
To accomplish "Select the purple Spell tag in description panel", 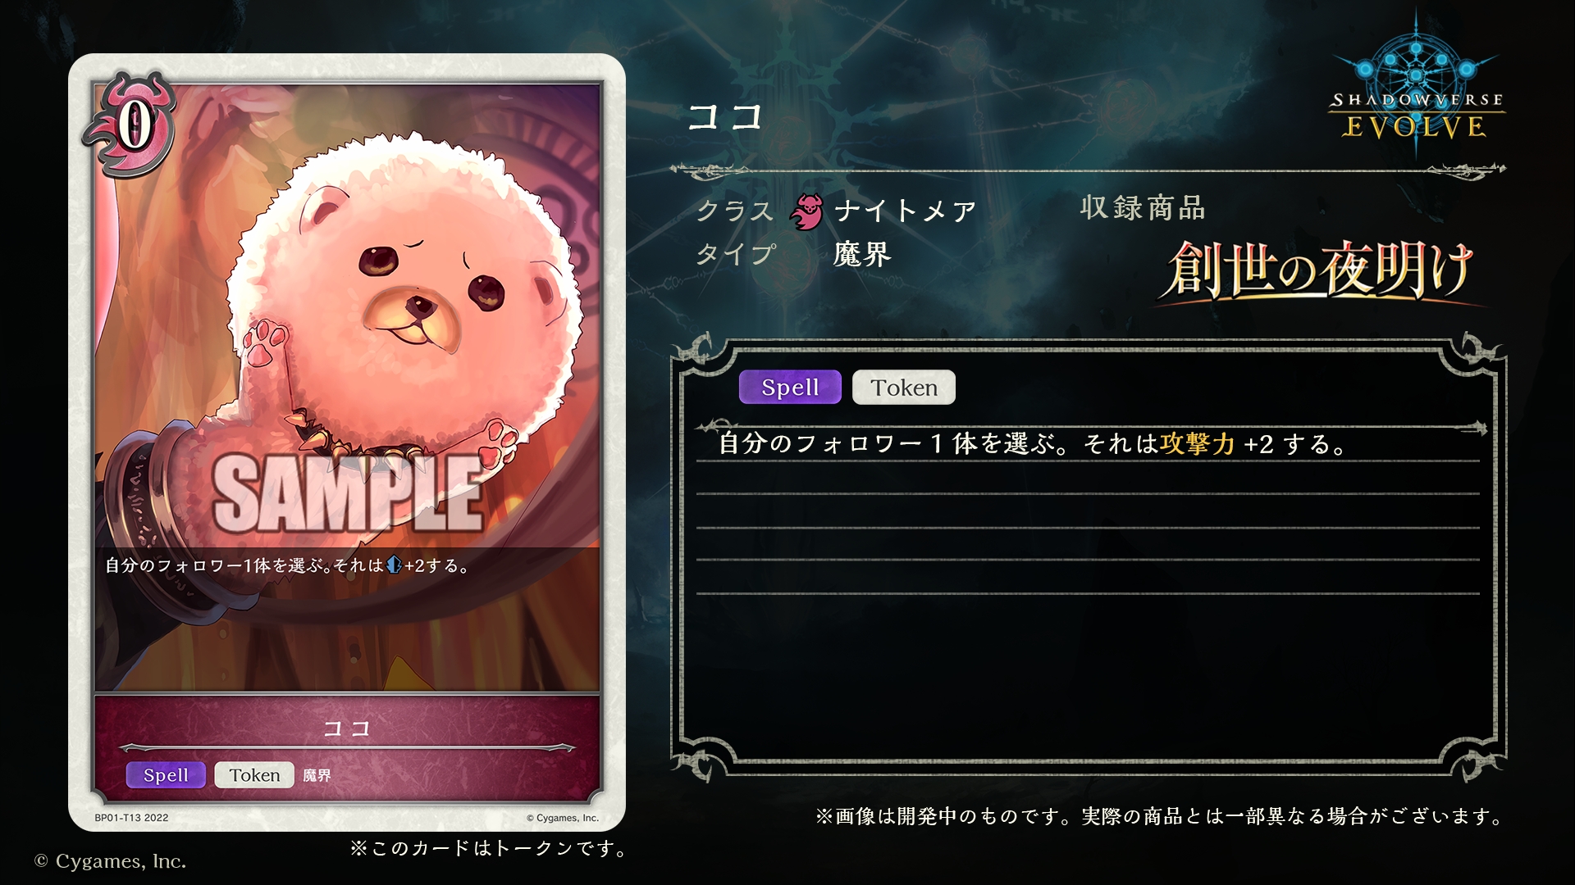I will point(790,387).
